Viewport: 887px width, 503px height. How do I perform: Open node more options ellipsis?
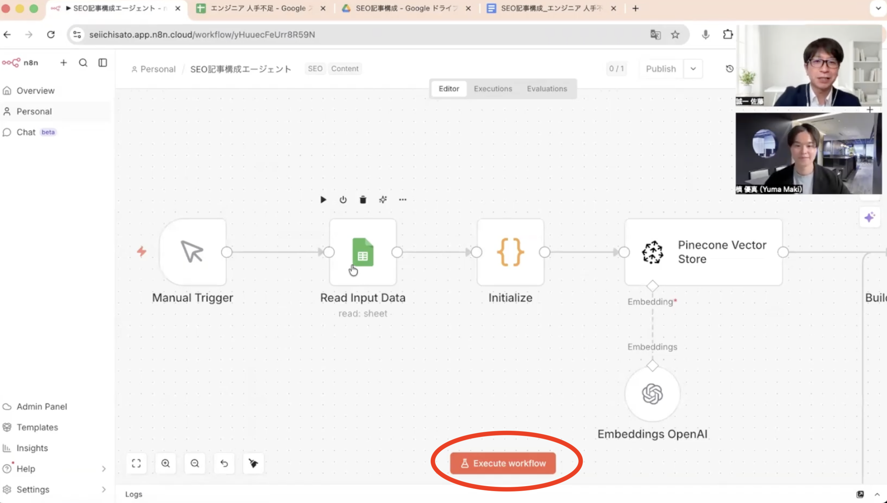pos(403,200)
